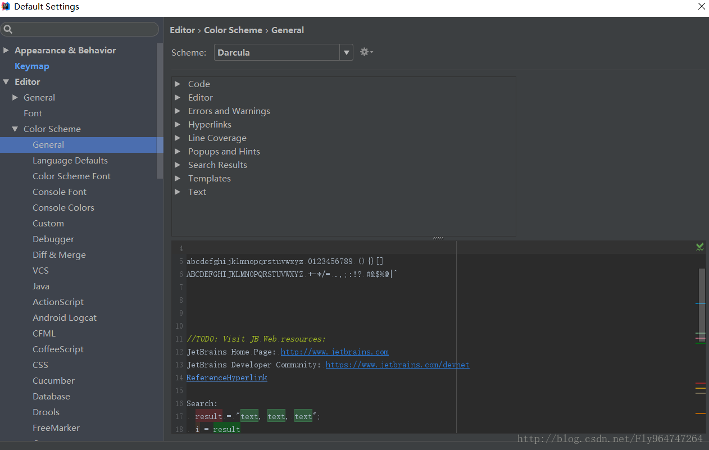Select Drools in sidebar
Image resolution: width=709 pixels, height=450 pixels.
(46, 412)
